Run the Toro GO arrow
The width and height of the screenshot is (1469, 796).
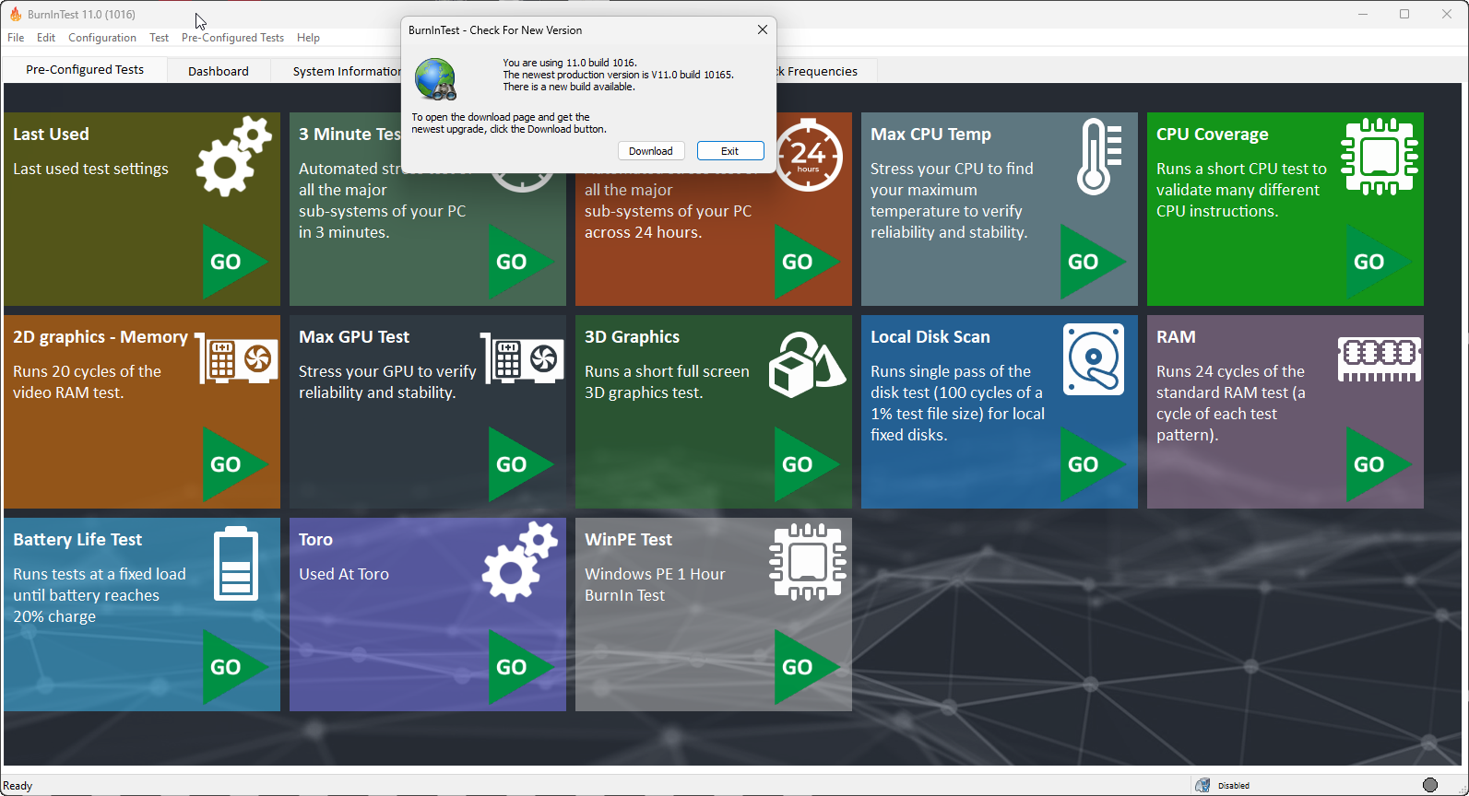pos(521,667)
